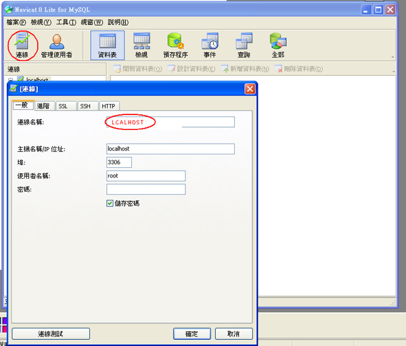The width and height of the screenshot is (406, 346).
Task: Click the 全部 toolbar icon
Action: 278,45
